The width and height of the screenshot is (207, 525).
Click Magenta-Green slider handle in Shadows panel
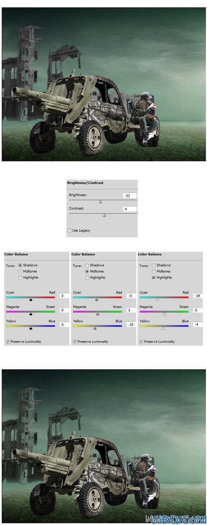click(x=31, y=314)
